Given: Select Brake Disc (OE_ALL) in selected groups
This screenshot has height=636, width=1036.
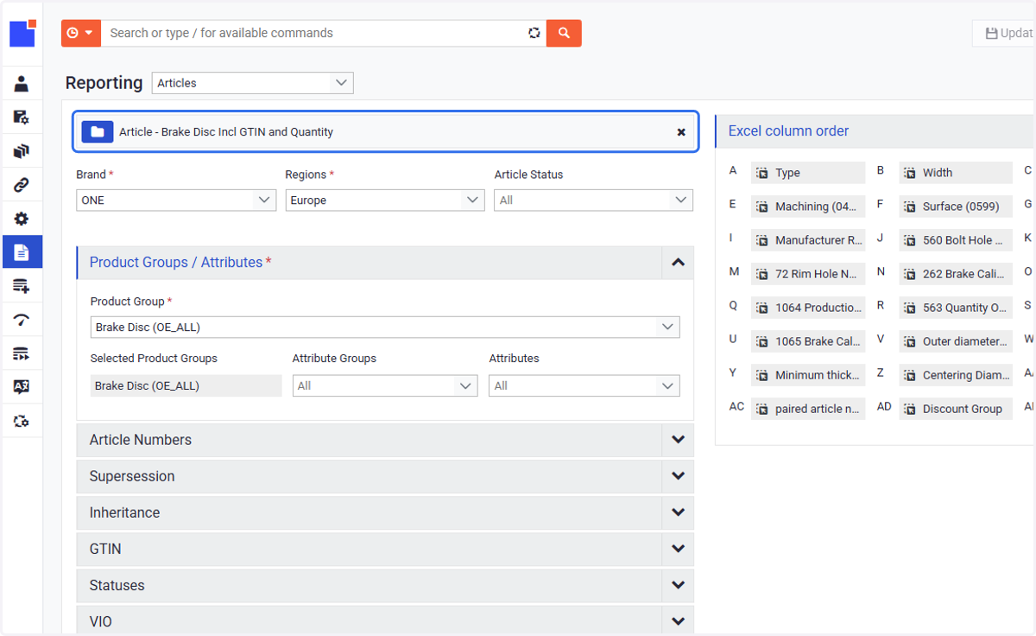Looking at the screenshot, I should coord(186,385).
